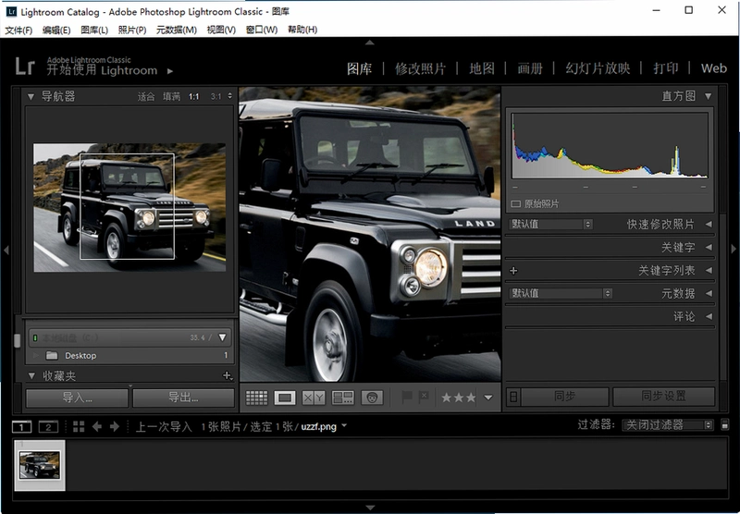This screenshot has width=740, height=514.
Task: Go forward with filmstrip right arrow
Action: click(114, 427)
